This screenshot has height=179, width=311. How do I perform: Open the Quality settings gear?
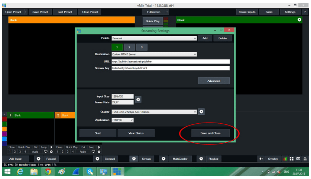tap(201, 112)
